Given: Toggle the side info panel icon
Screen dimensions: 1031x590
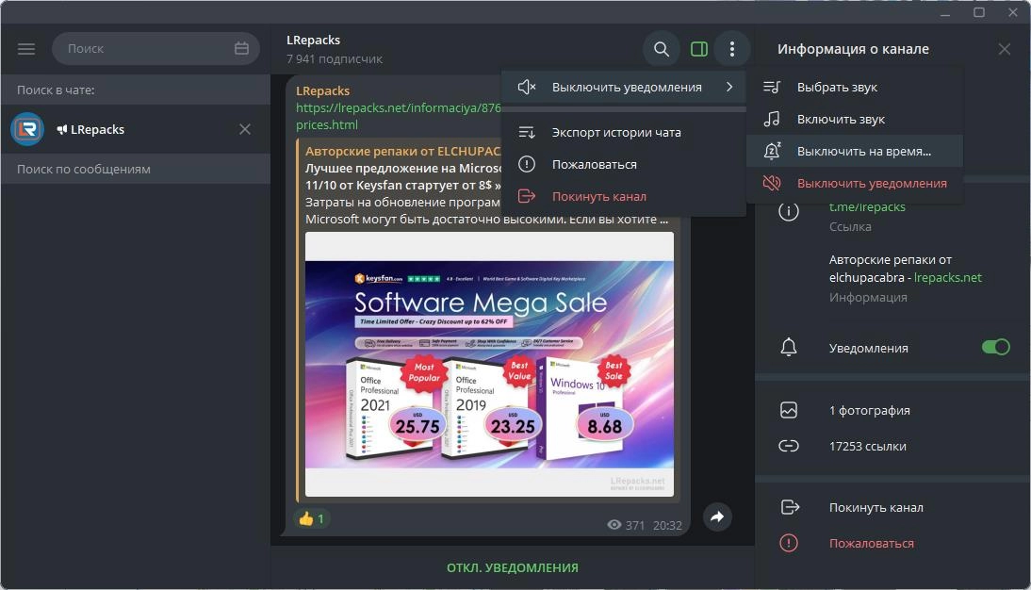Looking at the screenshot, I should [x=699, y=49].
